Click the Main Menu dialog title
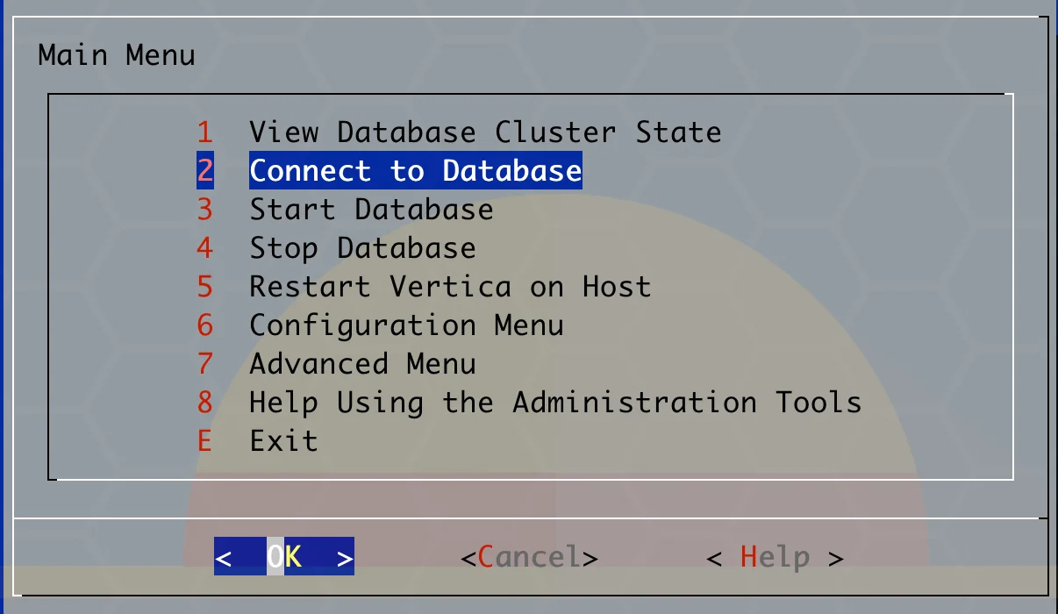This screenshot has width=1058, height=614. point(117,55)
